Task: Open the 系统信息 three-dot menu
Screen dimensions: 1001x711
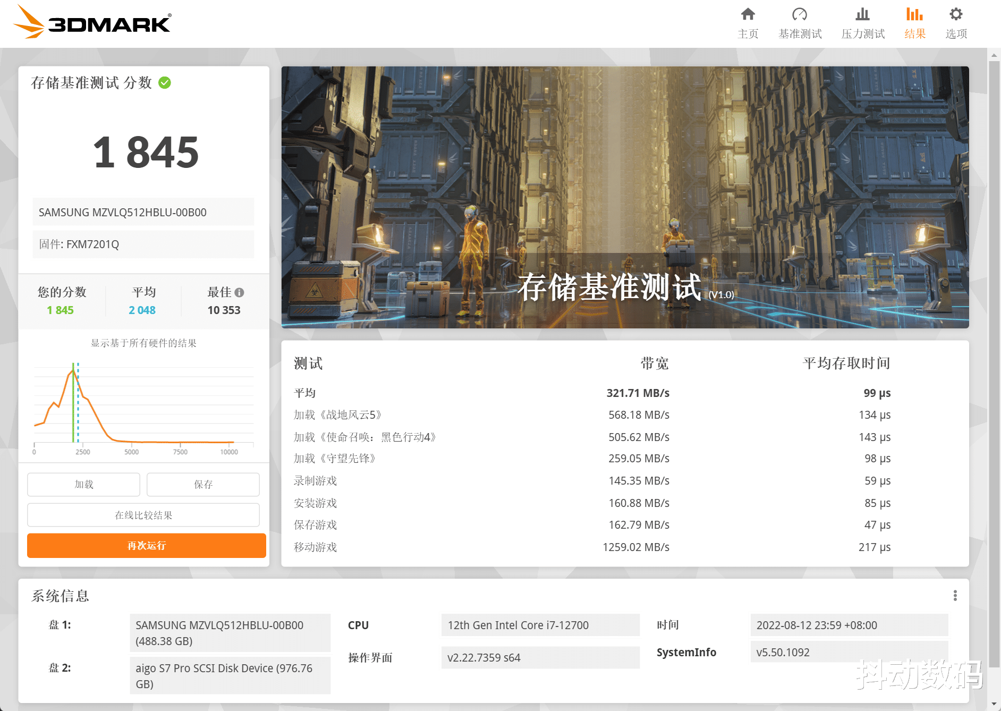Action: pos(955,596)
